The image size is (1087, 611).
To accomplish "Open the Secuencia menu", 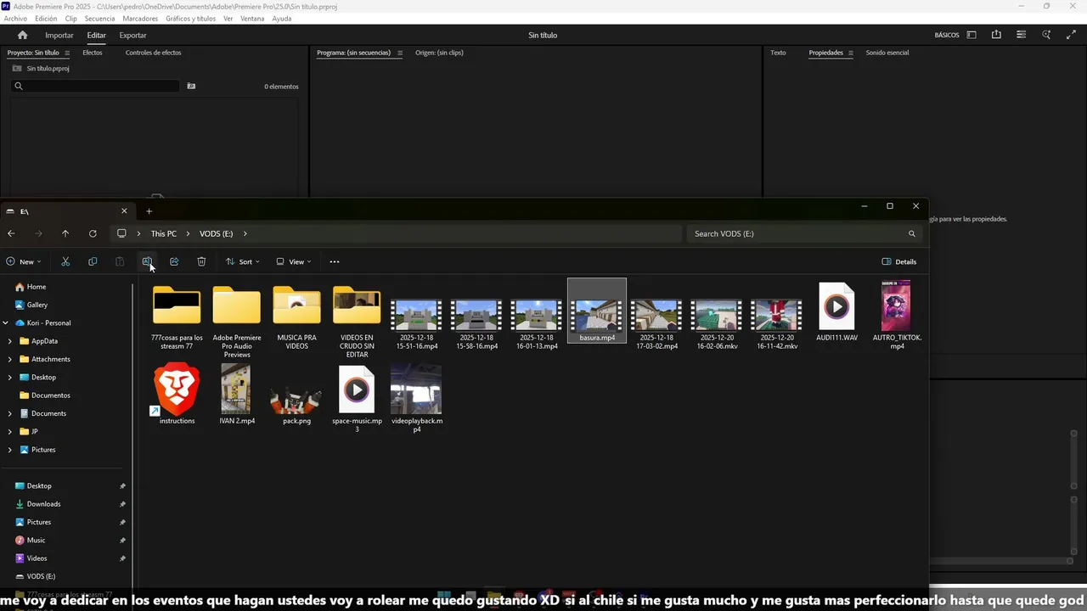I will pos(99,19).
